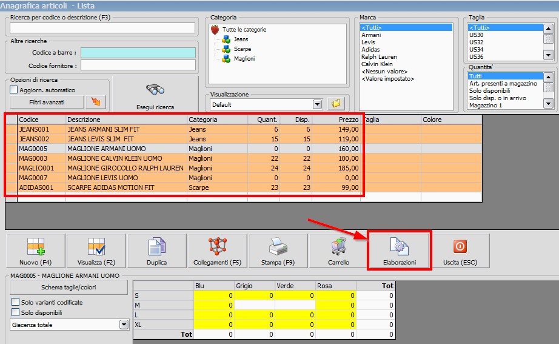The height and width of the screenshot is (344, 559).
Task: Sort by Descrizione column header
Action: tap(126, 120)
